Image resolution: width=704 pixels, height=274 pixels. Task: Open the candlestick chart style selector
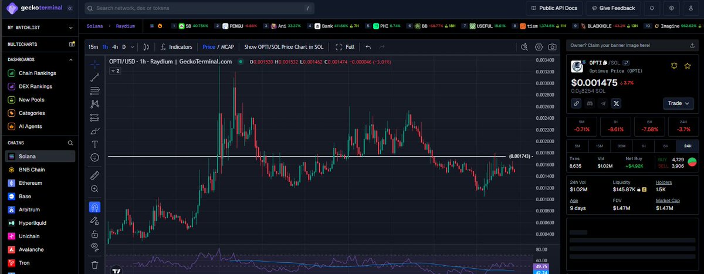[x=147, y=47]
